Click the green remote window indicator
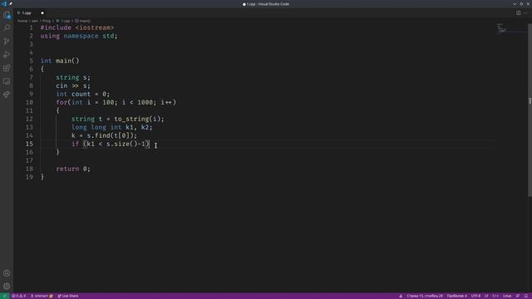The width and height of the screenshot is (532, 299). 4,296
